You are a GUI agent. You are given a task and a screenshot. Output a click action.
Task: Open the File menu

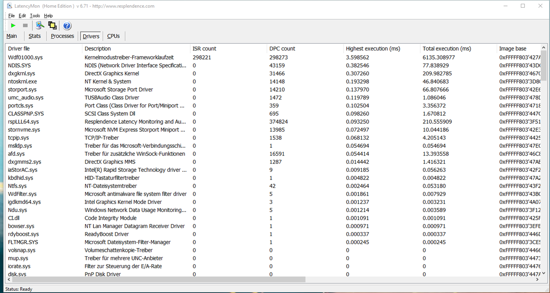(12, 16)
